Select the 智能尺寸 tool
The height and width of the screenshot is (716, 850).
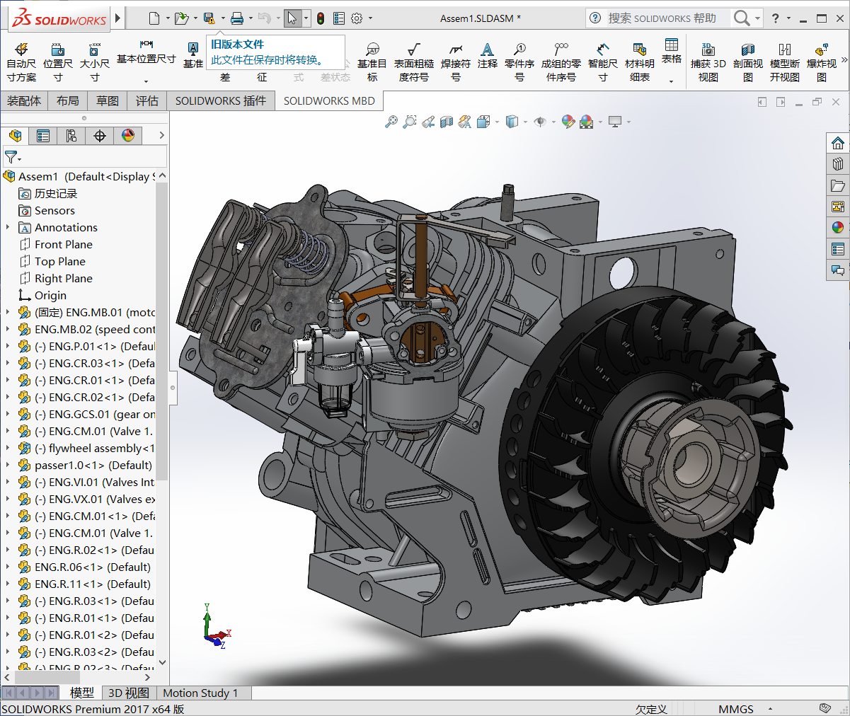(x=603, y=61)
